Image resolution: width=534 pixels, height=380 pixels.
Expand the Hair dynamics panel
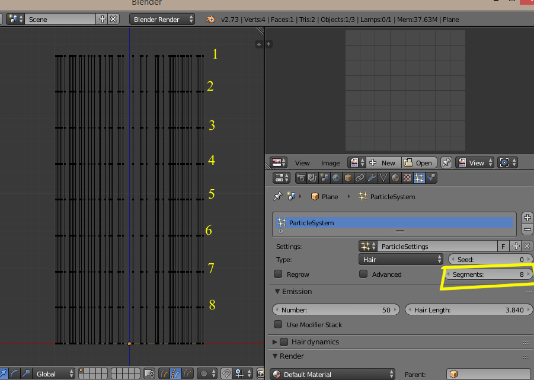(x=315, y=342)
